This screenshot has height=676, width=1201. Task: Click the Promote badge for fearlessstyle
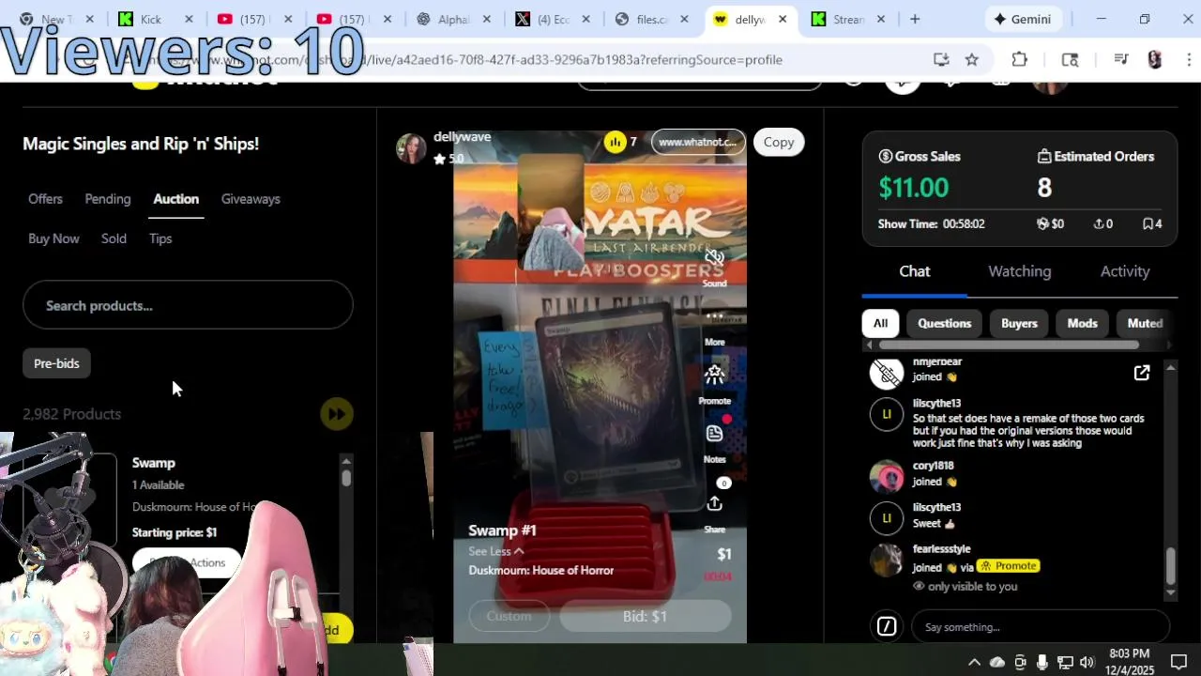click(x=1008, y=566)
